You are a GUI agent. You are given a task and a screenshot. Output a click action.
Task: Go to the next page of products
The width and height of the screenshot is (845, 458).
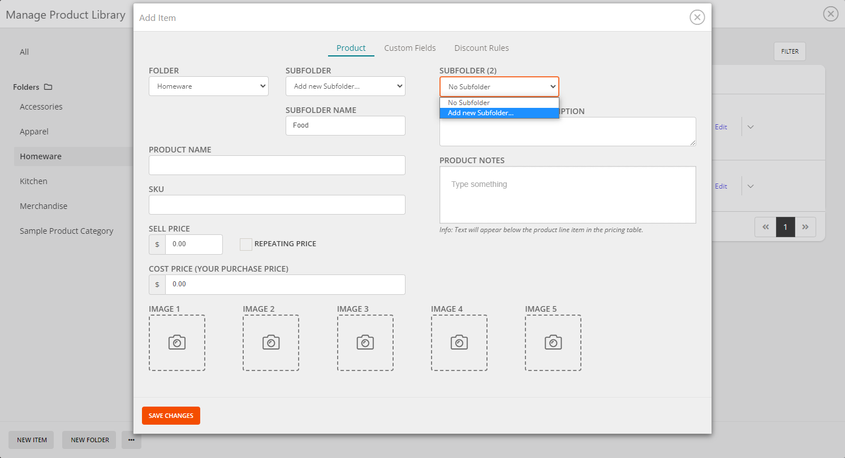point(805,227)
